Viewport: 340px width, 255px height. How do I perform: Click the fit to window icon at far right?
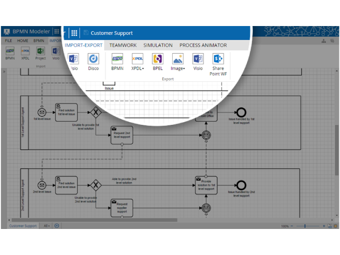point(336,226)
